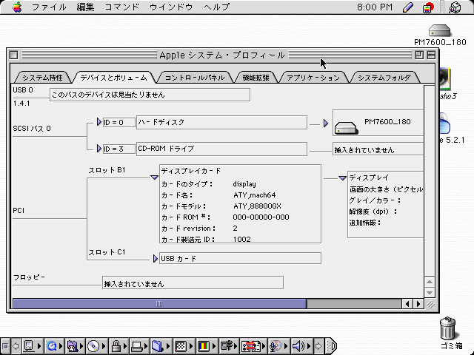Open the signpost location strip module
This screenshot has width=474, height=355.
(229, 345)
